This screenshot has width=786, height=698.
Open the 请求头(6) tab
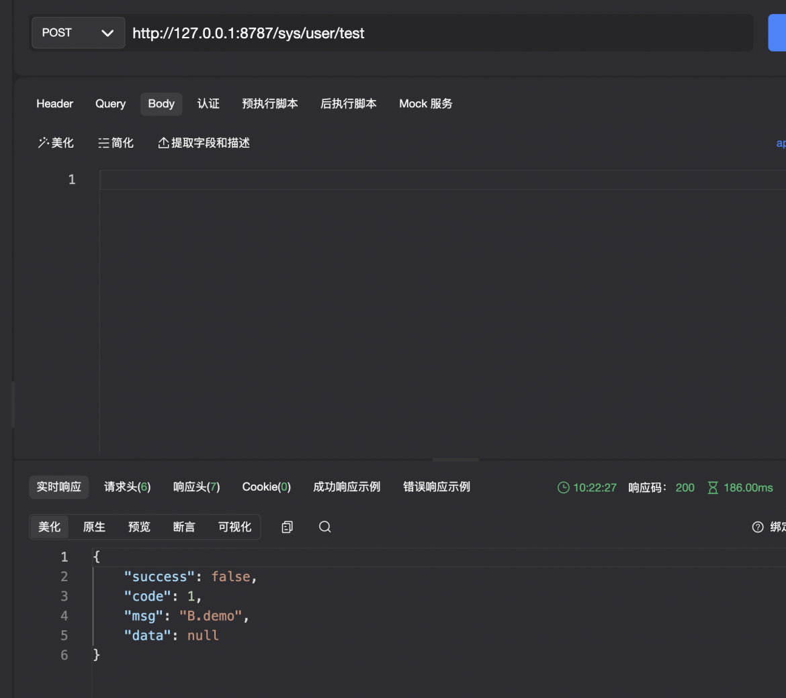click(x=128, y=487)
